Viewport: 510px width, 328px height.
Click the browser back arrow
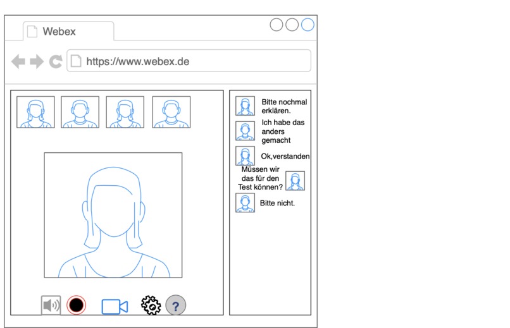click(18, 61)
